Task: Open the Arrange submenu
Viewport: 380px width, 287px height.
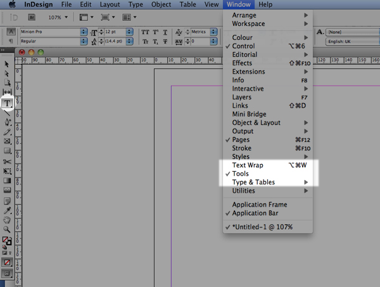Action: pos(268,15)
